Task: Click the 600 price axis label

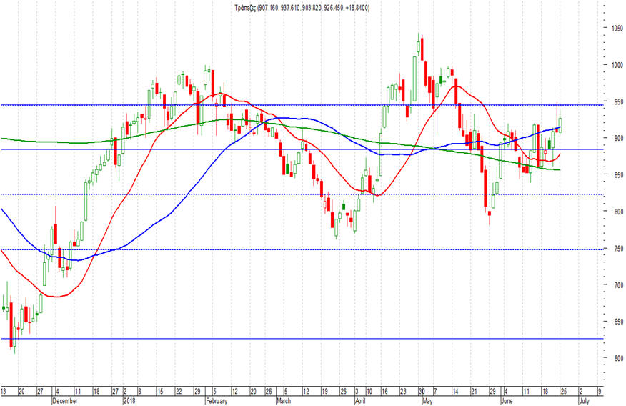Action: tap(617, 359)
